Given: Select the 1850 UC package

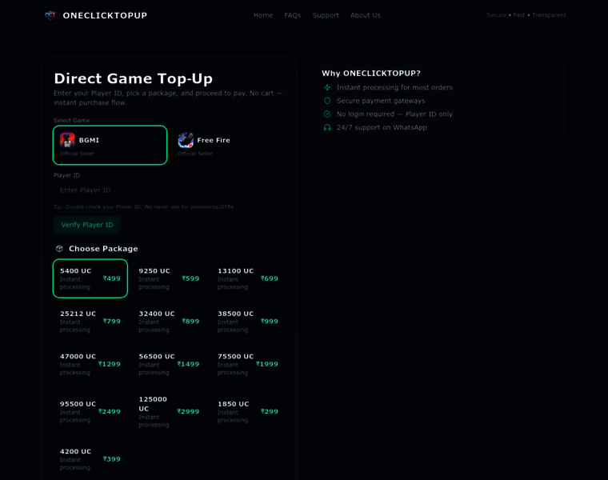Looking at the screenshot, I should pos(248,411).
